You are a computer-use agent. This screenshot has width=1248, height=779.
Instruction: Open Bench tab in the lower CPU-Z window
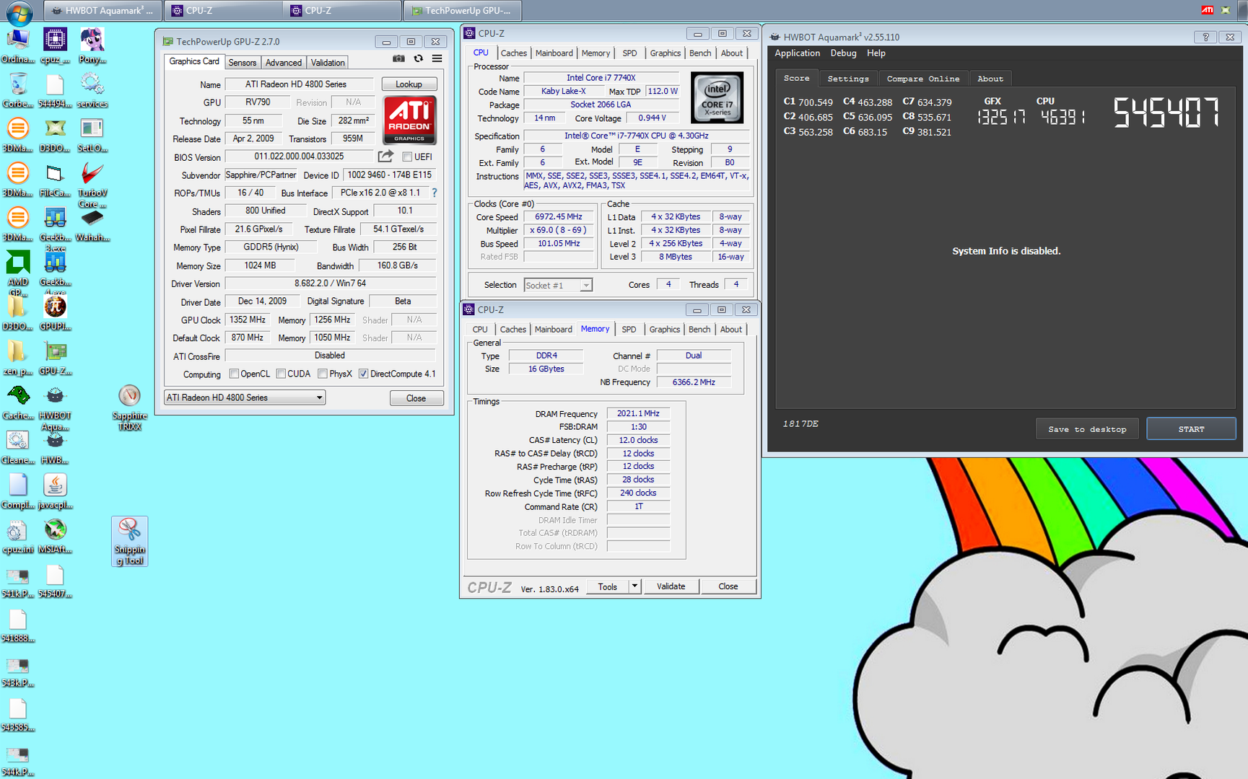pyautogui.click(x=699, y=330)
